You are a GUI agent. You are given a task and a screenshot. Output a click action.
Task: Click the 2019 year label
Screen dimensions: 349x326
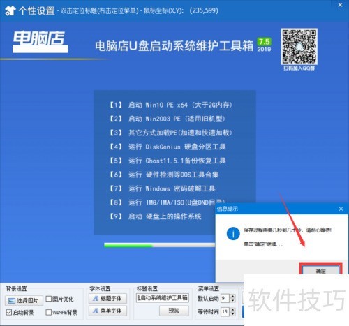point(264,49)
